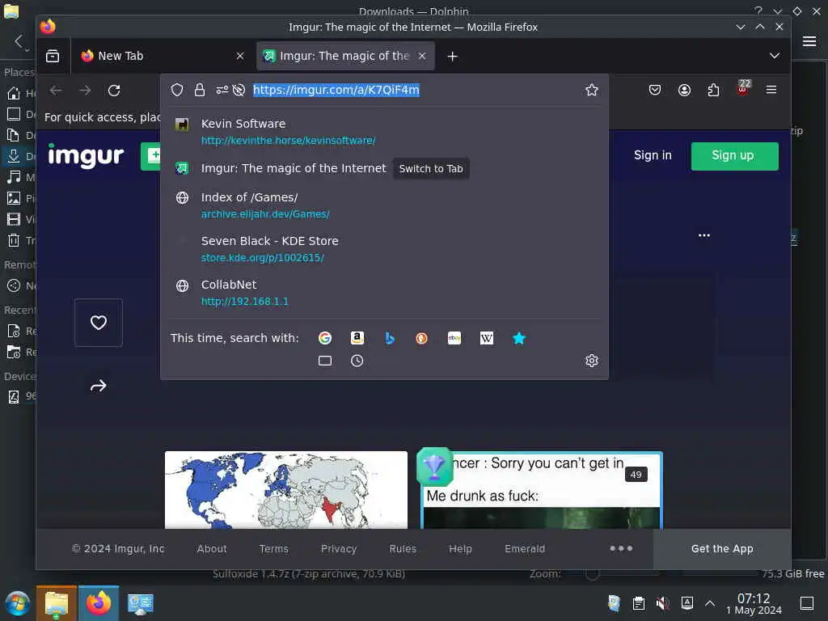Viewport: 828px width, 621px height.
Task: Go to the Imgur home logo
Action: (x=86, y=156)
